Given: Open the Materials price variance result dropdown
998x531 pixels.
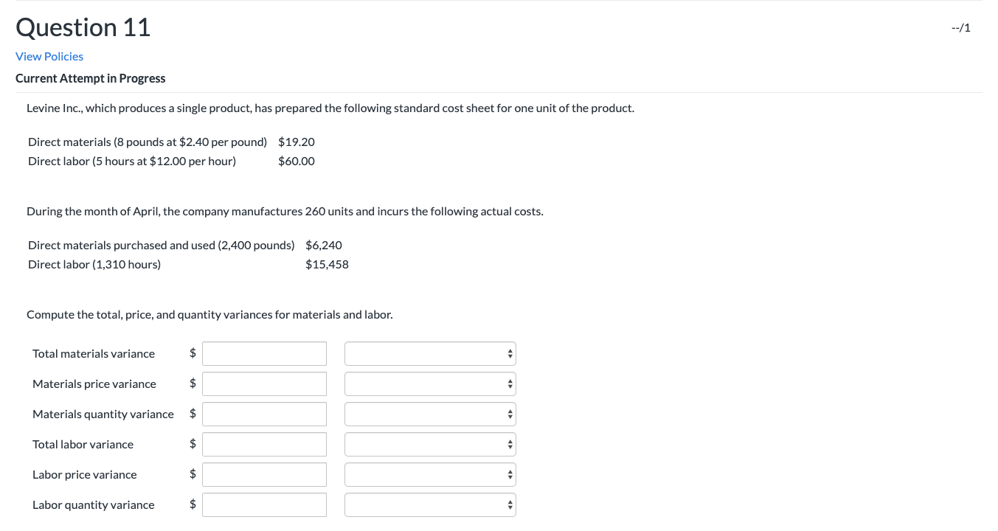Looking at the screenshot, I should (x=430, y=383).
